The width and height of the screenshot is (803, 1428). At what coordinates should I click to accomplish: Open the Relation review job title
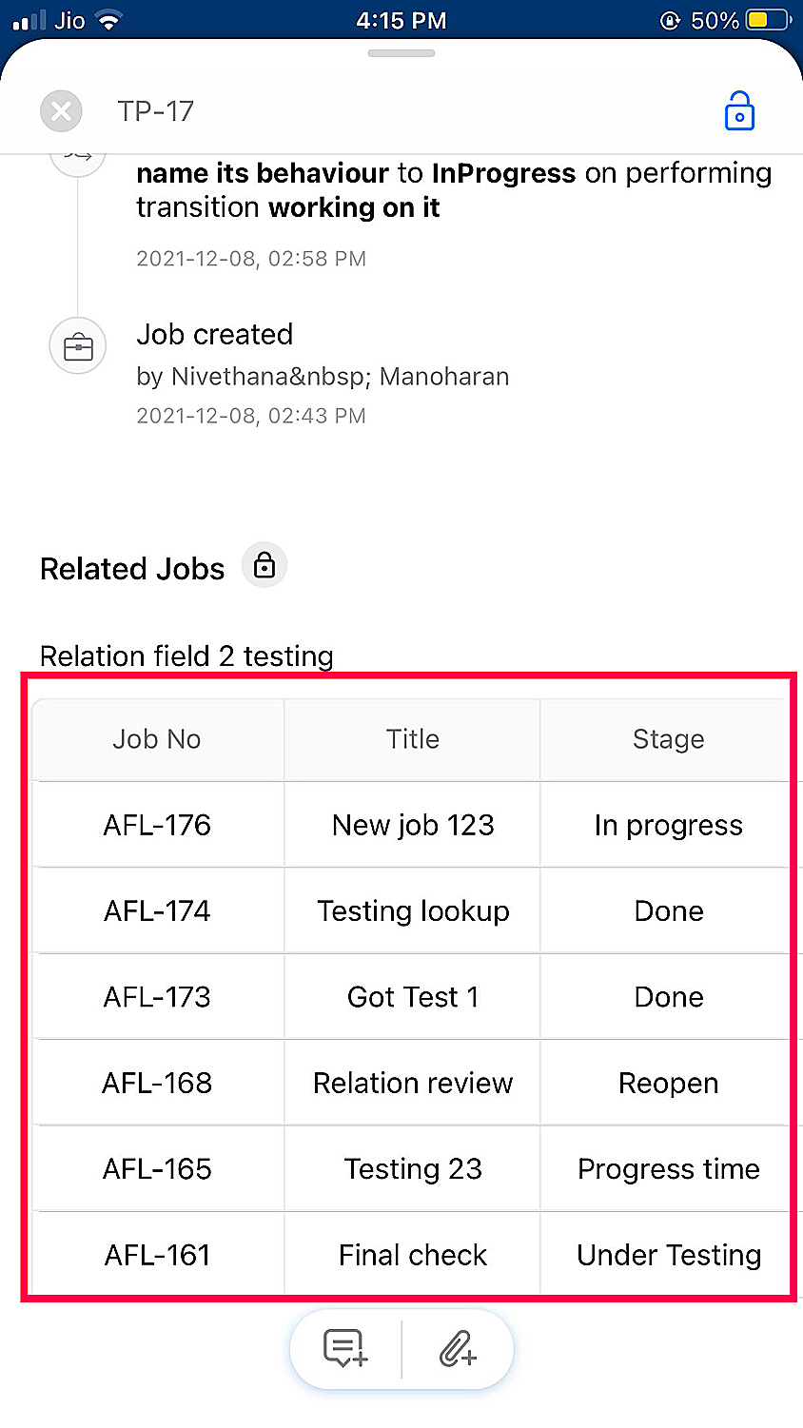pyautogui.click(x=413, y=1083)
